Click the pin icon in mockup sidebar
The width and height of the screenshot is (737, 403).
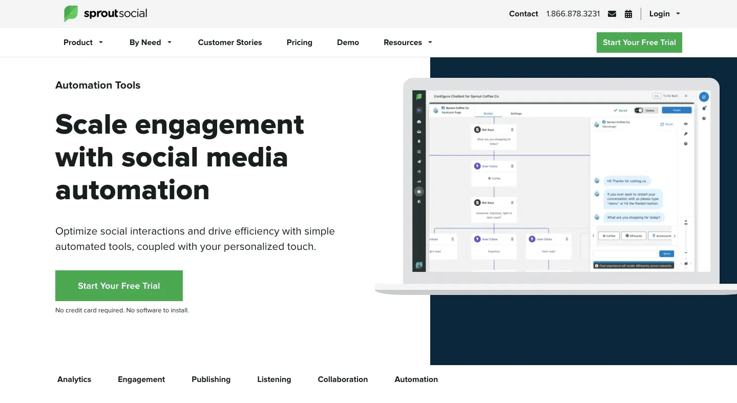(419, 141)
